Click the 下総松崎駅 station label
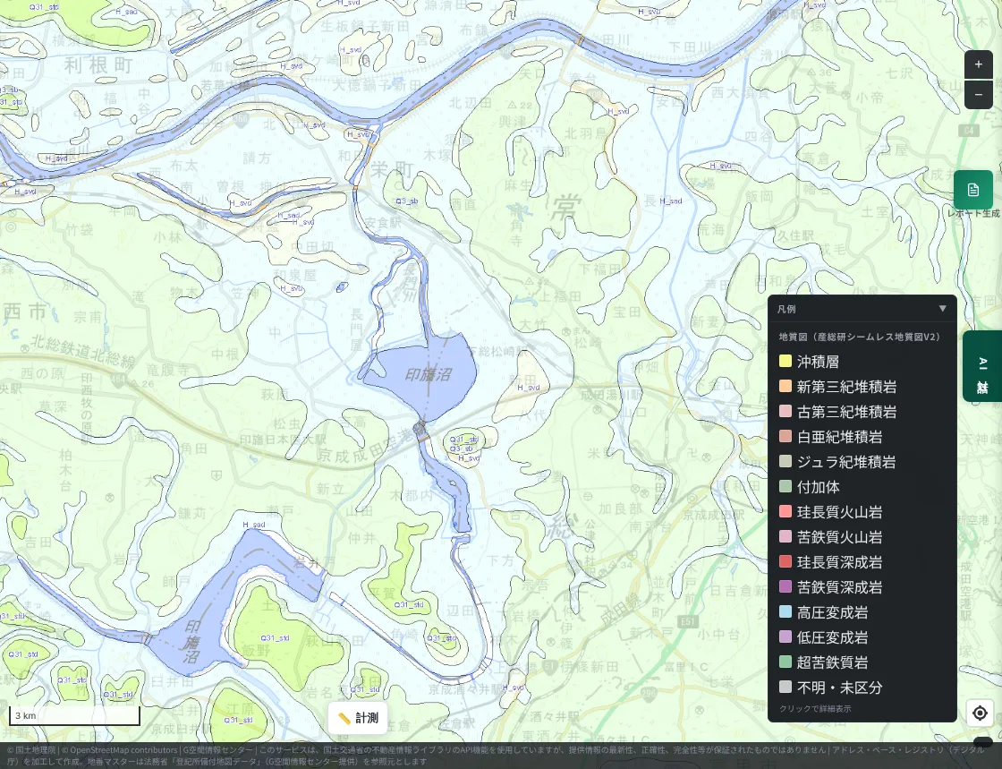The height and width of the screenshot is (769, 1002). point(497,352)
